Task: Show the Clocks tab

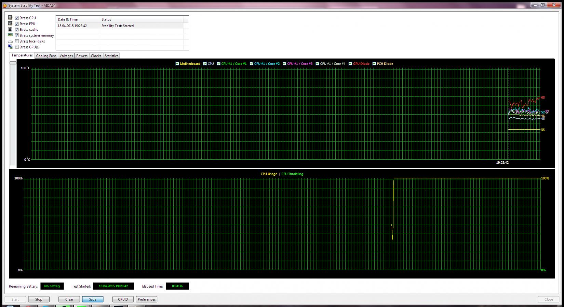Action: coord(96,56)
